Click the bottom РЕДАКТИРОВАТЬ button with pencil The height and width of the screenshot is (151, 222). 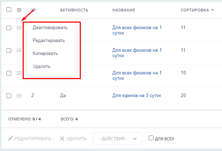tap(29, 138)
